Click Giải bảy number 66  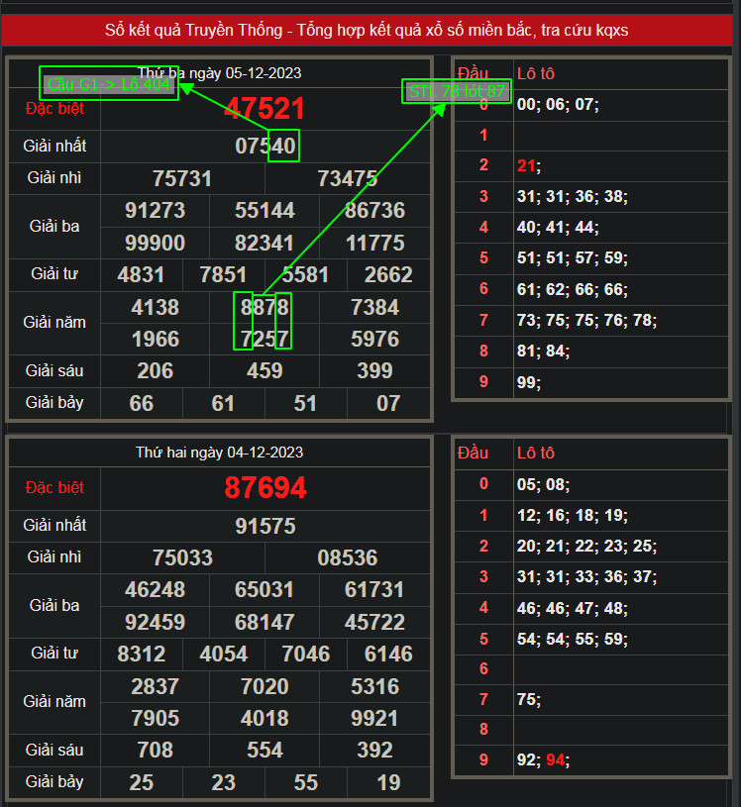142,403
